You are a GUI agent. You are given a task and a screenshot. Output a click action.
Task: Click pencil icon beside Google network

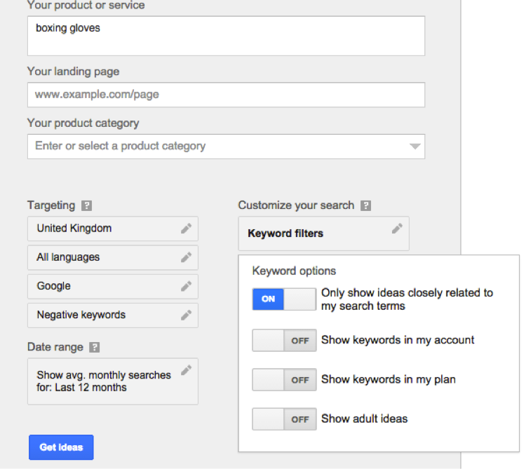coord(186,286)
